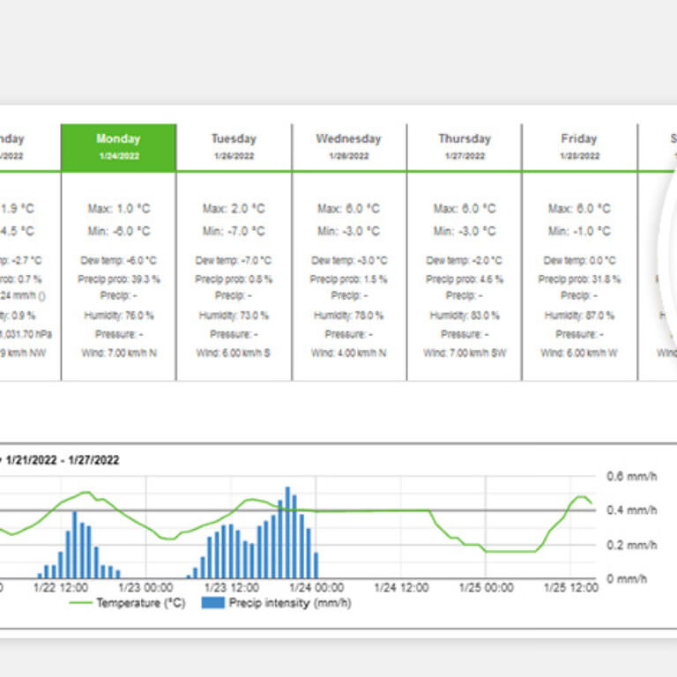Select Monday's Dew temp reading

pyautogui.click(x=119, y=261)
